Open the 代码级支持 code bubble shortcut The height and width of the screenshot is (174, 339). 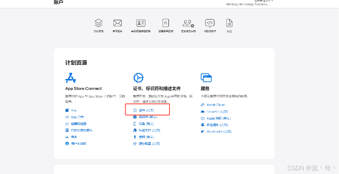[x=210, y=25]
